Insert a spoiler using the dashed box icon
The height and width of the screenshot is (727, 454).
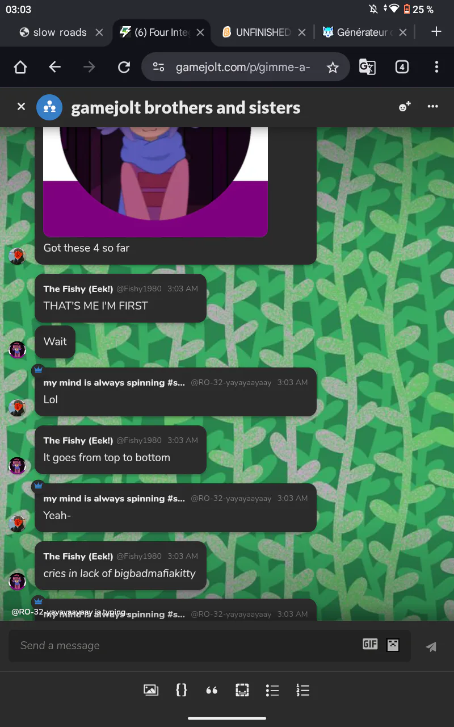point(242,690)
